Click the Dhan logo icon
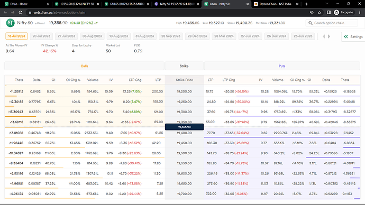The height and width of the screenshot is (205, 365). pyautogui.click(x=10, y=23)
